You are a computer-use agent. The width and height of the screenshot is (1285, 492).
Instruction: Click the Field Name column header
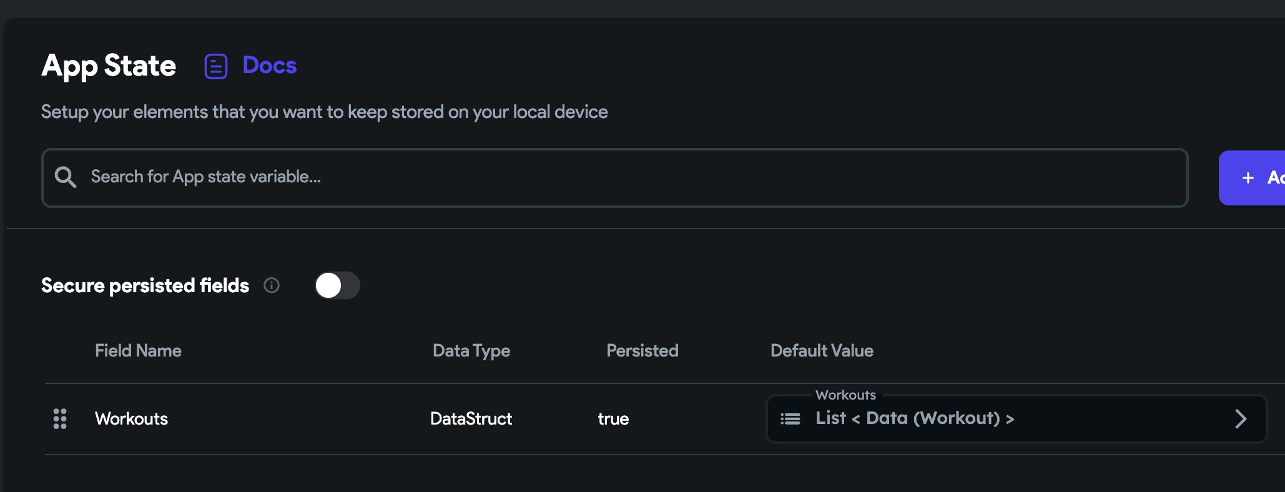(x=138, y=351)
